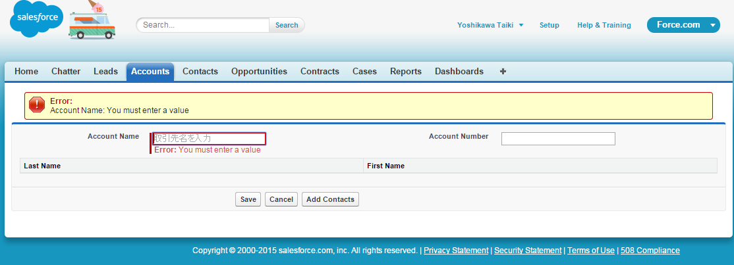Viewport: 734px width, 265px height.
Task: Open the plus All Tabs icon
Action: (x=503, y=72)
